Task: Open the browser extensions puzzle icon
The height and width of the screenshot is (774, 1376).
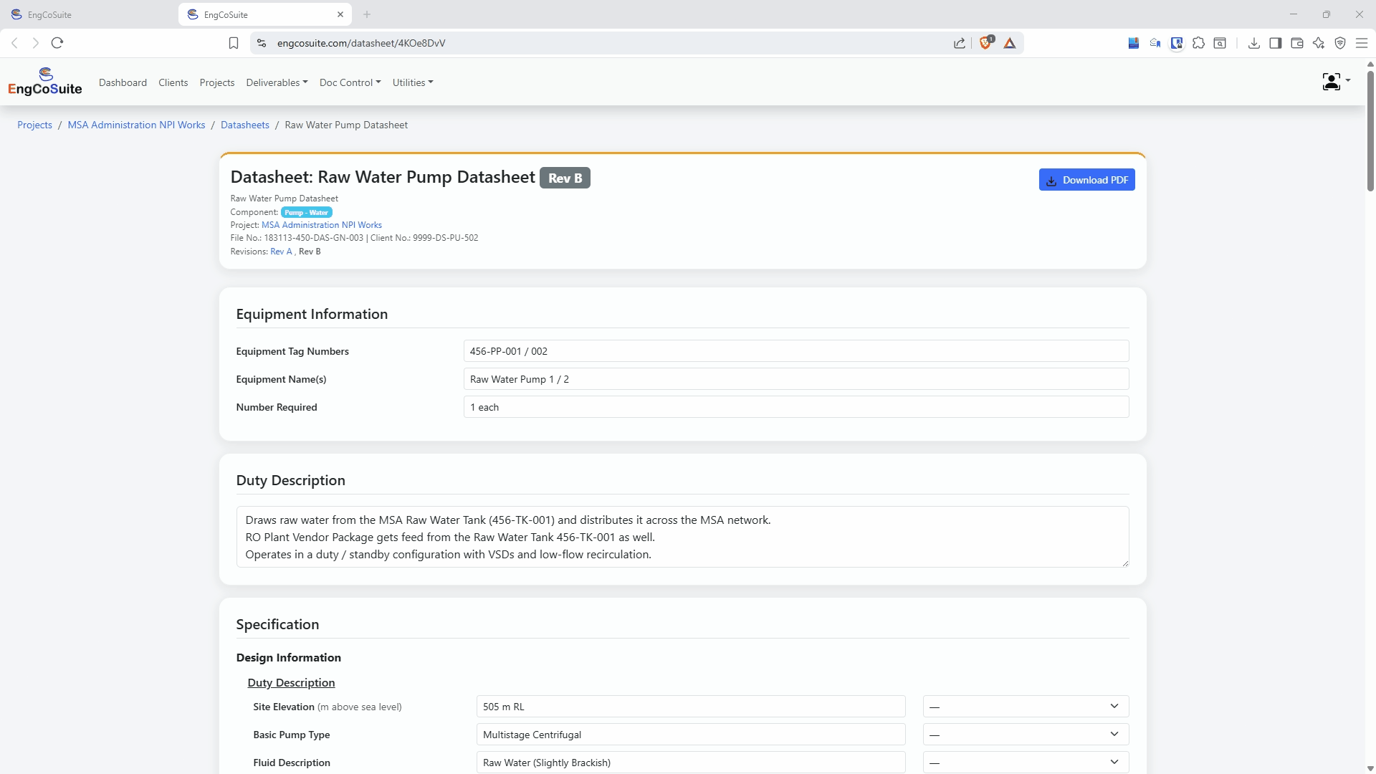Action: (1198, 43)
